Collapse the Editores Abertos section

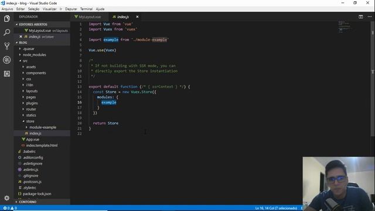[42, 25]
